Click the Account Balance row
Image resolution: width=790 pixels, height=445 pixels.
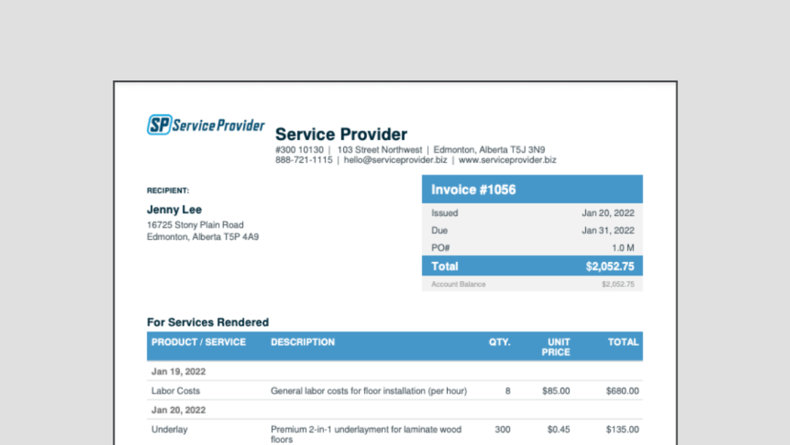(532, 284)
